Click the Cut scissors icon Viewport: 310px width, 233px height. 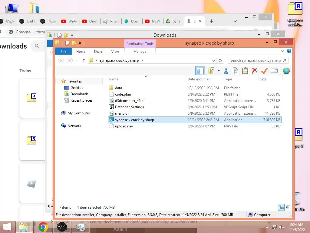coord(226,71)
